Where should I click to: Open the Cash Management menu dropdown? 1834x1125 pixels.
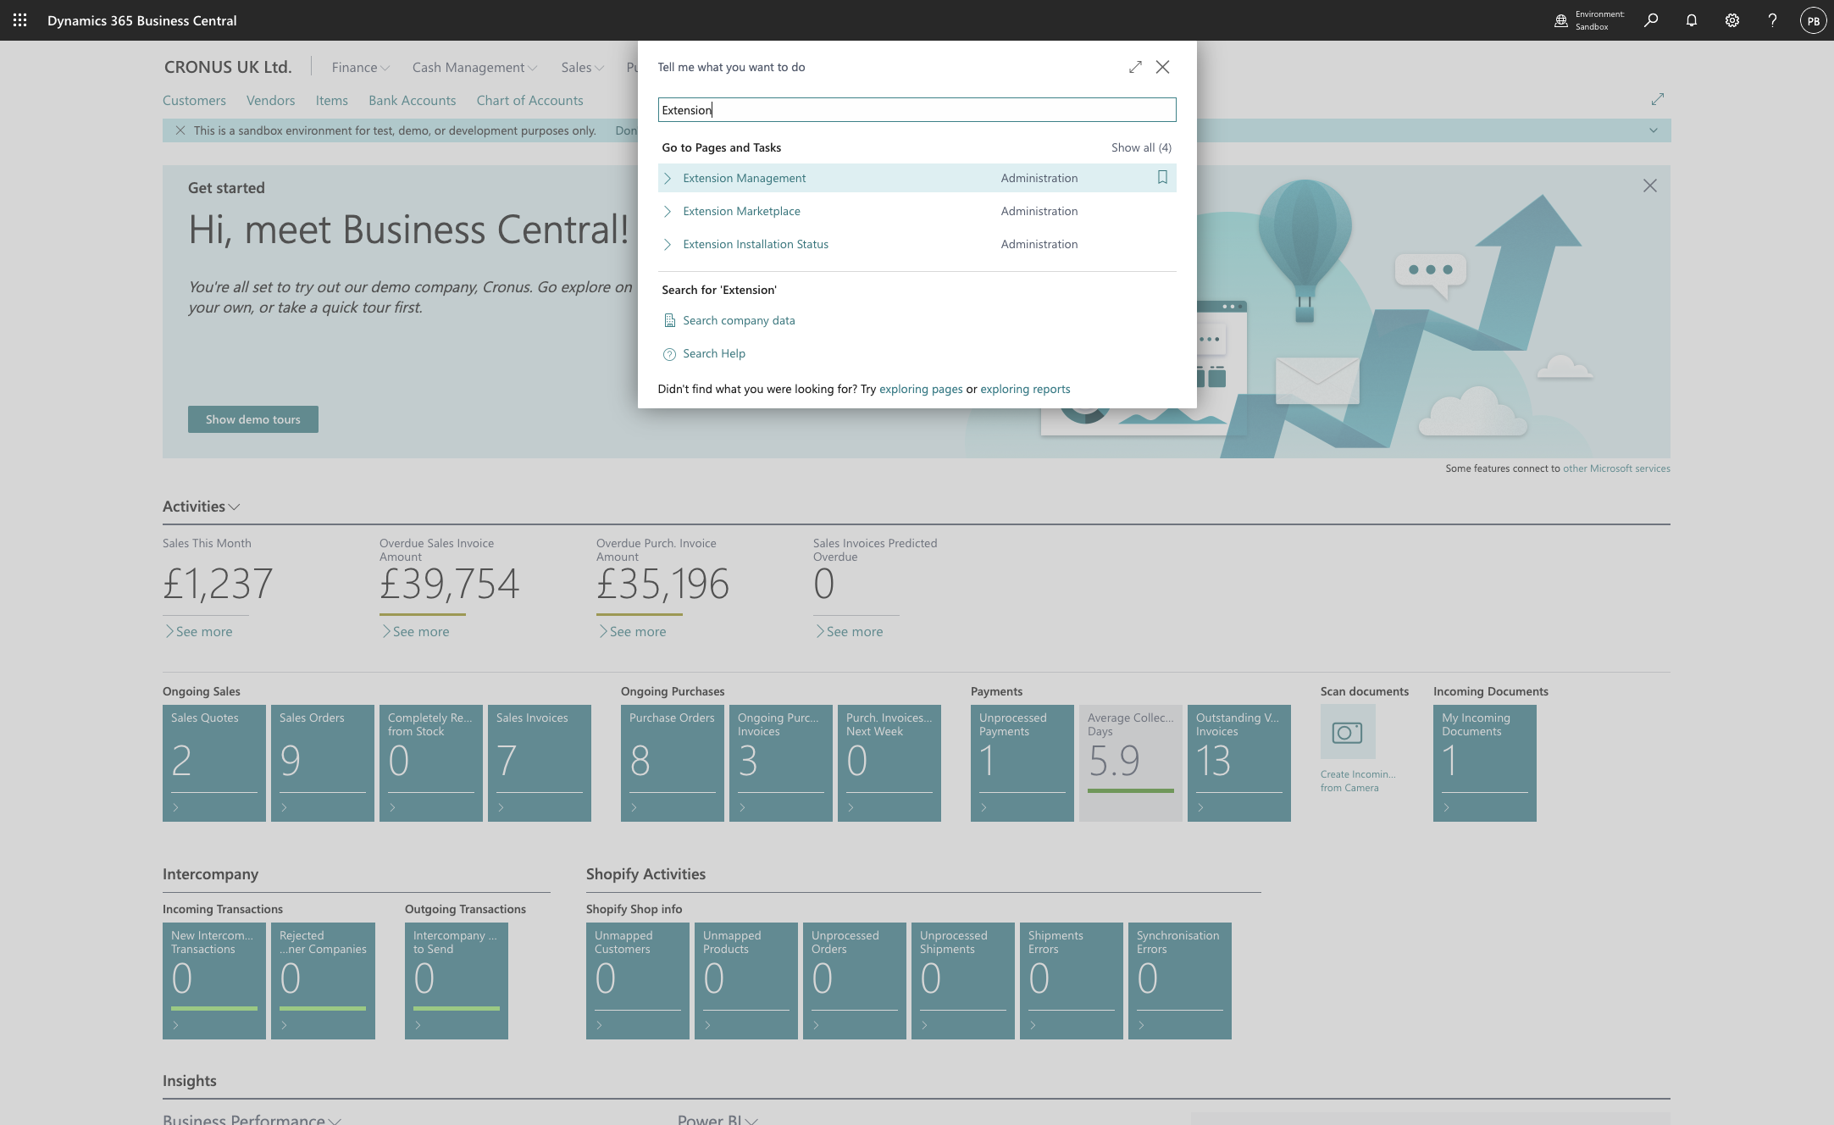tap(474, 67)
